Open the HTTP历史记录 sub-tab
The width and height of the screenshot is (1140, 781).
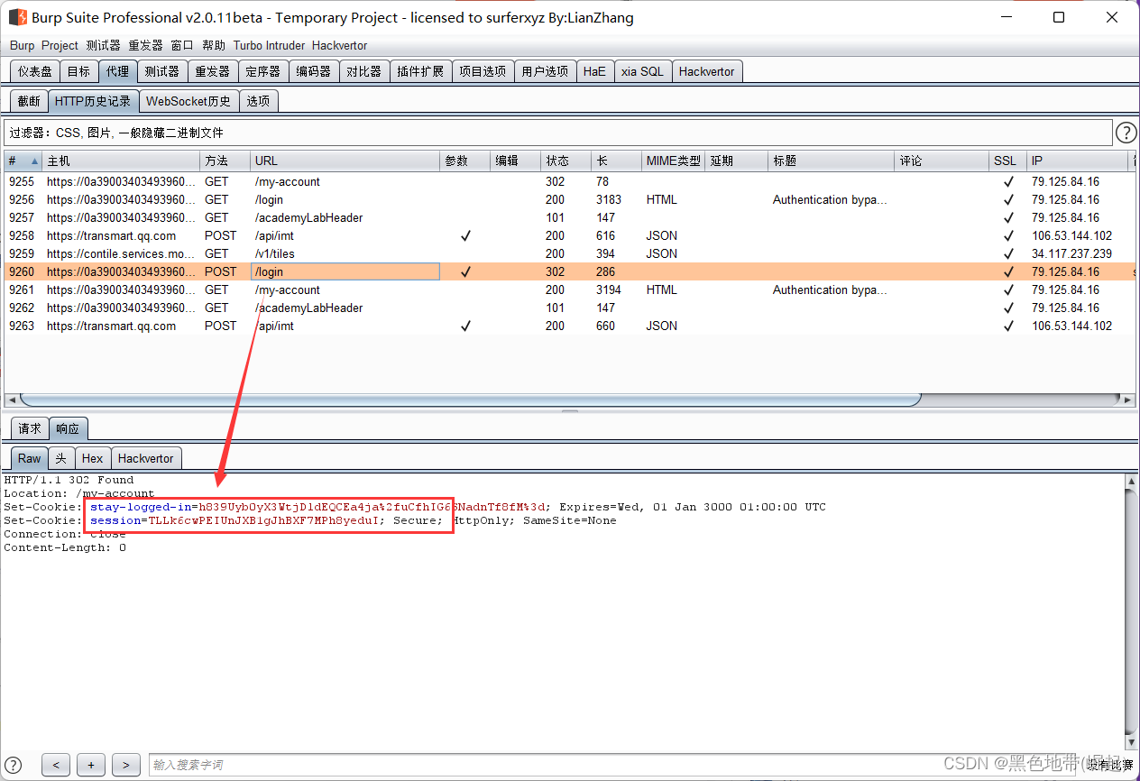(x=93, y=101)
